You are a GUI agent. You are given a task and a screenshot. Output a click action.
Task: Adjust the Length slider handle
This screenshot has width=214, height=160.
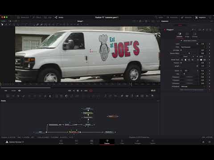click(198, 66)
